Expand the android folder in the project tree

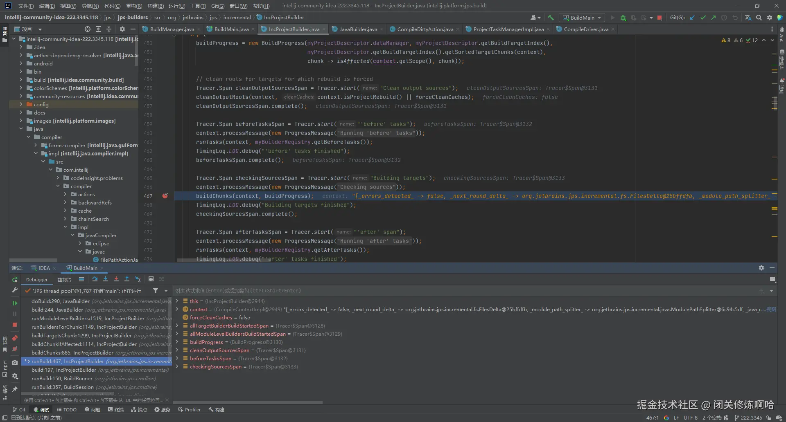coord(21,63)
